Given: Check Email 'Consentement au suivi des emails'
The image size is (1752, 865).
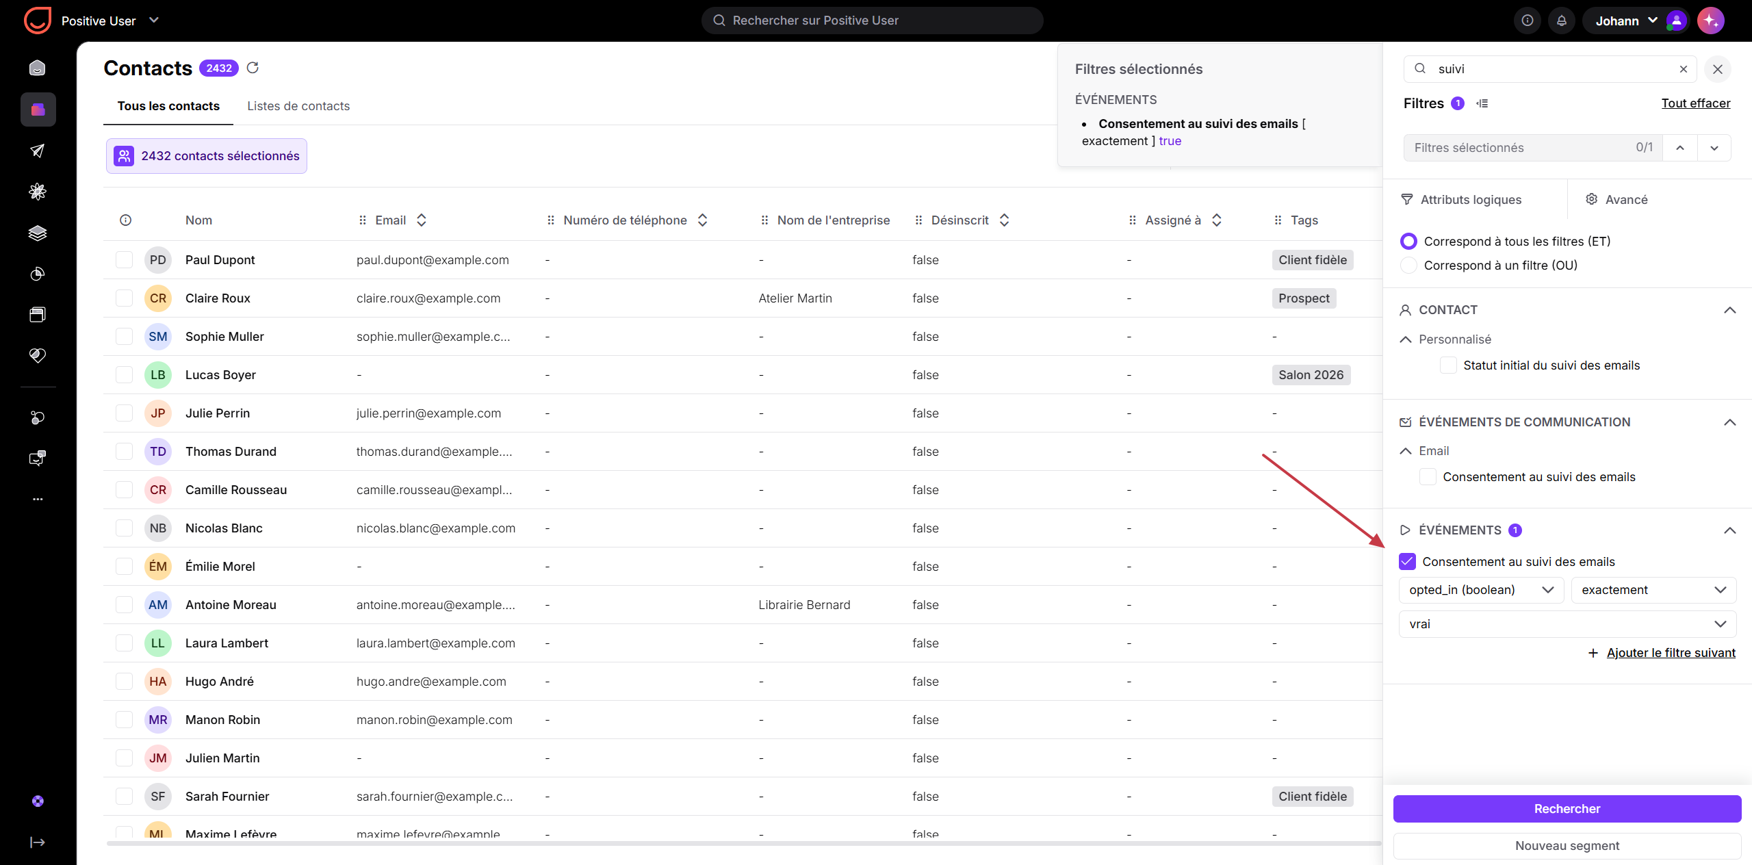Looking at the screenshot, I should click(x=1428, y=477).
